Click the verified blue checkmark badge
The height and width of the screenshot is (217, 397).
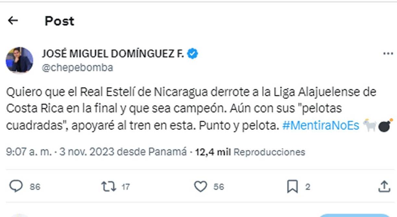pos(193,54)
